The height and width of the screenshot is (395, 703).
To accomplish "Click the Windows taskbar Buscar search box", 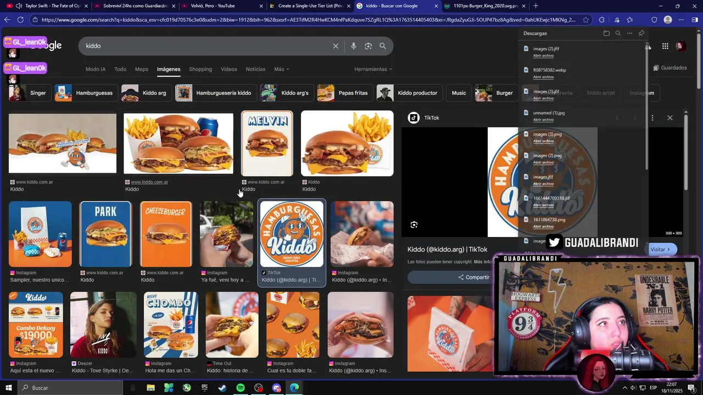I will pyautogui.click(x=70, y=388).
